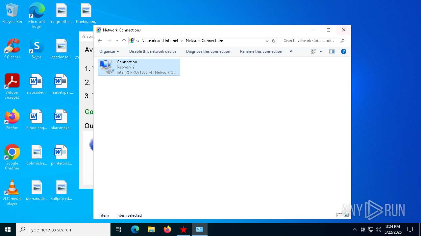Go up one level with Up arrow
The height and width of the screenshot is (236, 421).
pyautogui.click(x=124, y=41)
